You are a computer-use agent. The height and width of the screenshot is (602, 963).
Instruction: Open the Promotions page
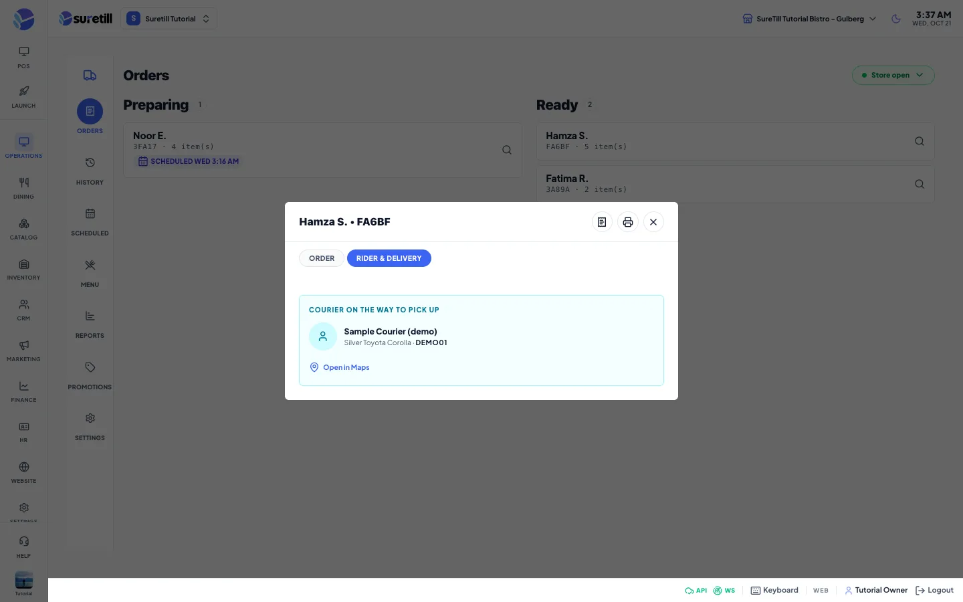(x=90, y=375)
